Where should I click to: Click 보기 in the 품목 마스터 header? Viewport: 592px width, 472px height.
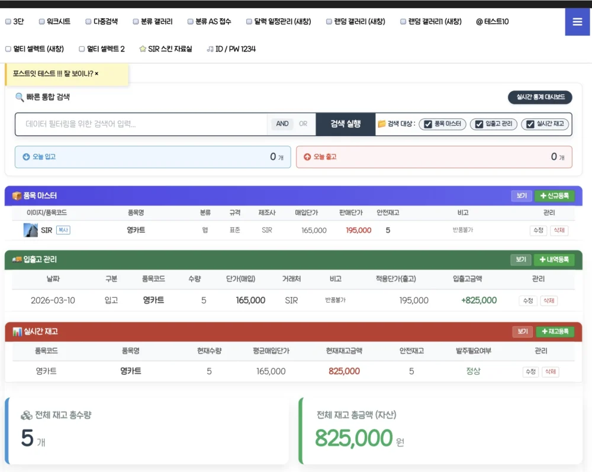click(x=522, y=195)
